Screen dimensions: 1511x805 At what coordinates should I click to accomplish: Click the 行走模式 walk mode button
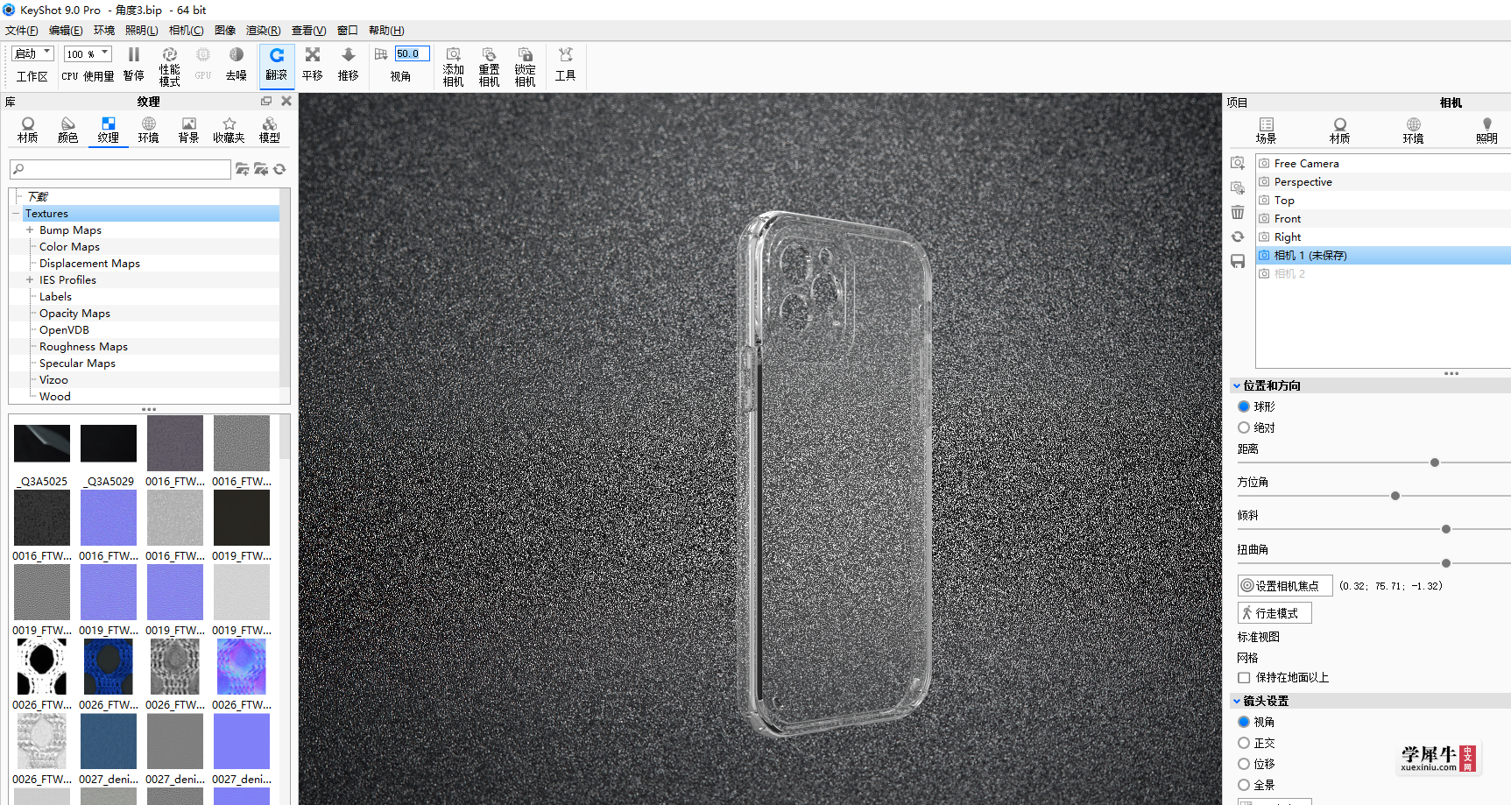(1274, 613)
